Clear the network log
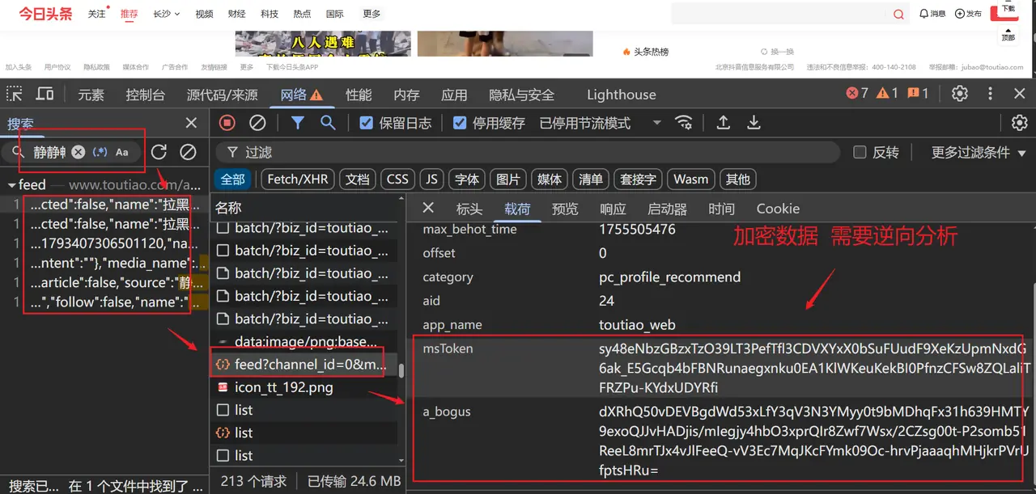The width and height of the screenshot is (1036, 494). point(257,123)
